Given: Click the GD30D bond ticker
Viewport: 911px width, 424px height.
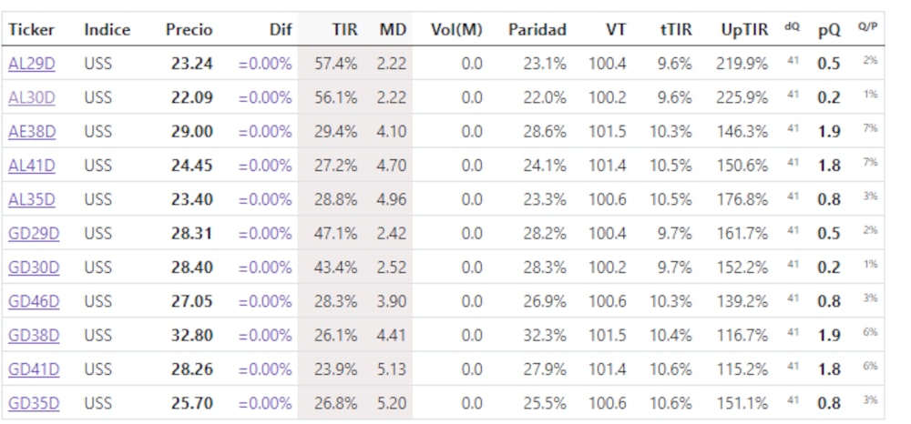Looking at the screenshot, I should pos(34,268).
